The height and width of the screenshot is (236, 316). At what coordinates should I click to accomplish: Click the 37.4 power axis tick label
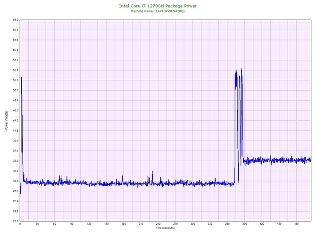[x=16, y=150]
